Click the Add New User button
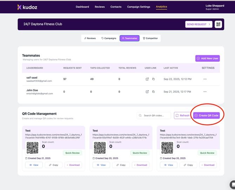The image size is (235, 190). [207, 58]
